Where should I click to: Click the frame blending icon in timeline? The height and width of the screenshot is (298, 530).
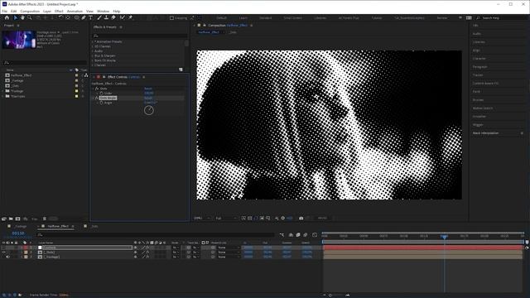pyautogui.click(x=298, y=235)
